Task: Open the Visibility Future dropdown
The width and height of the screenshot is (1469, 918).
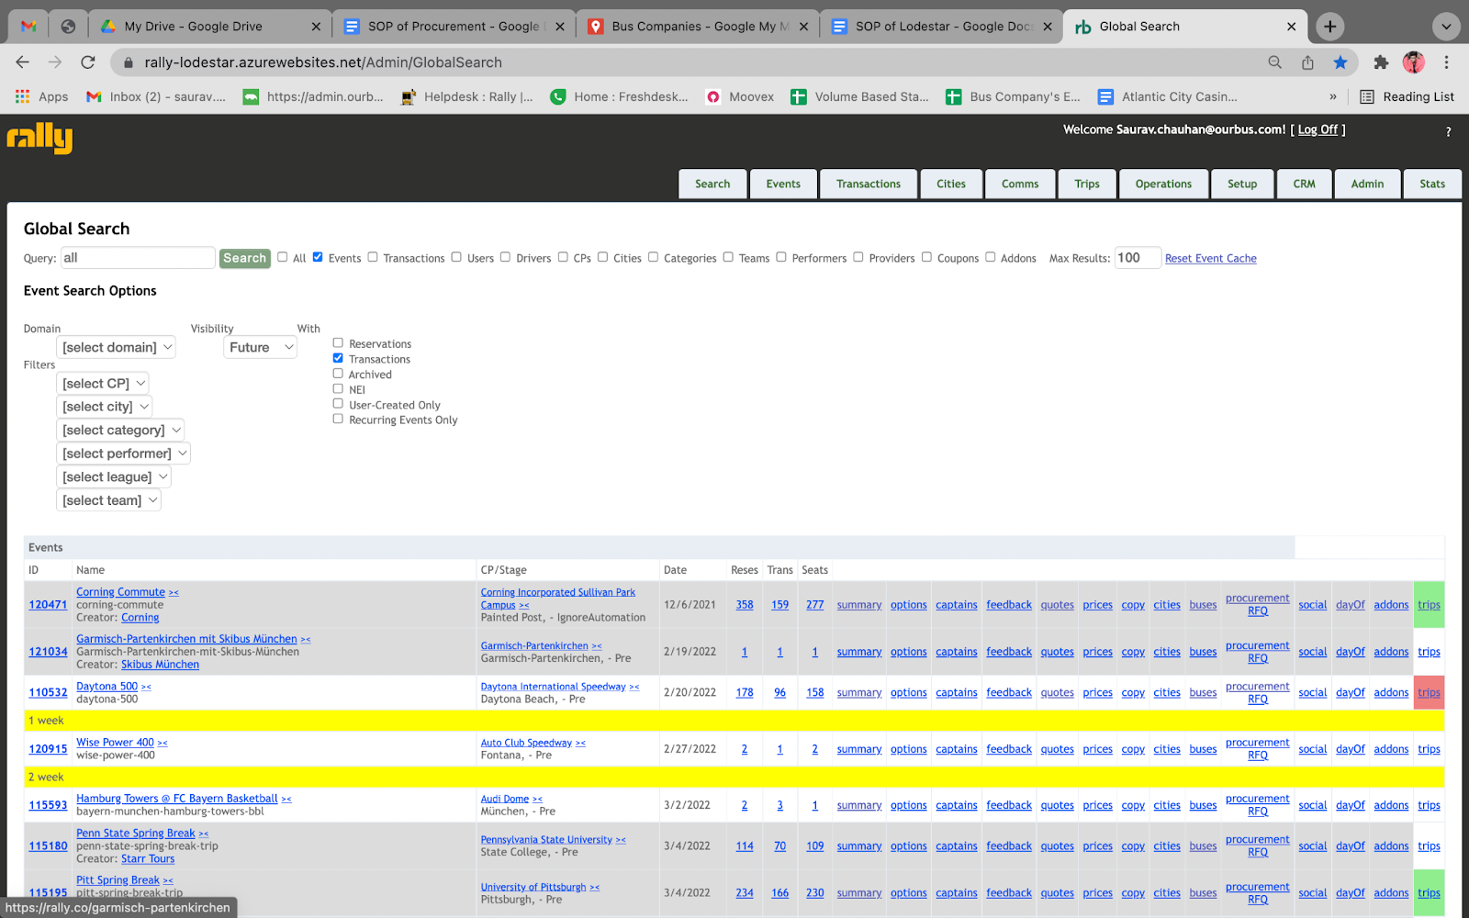Action: tap(260, 347)
